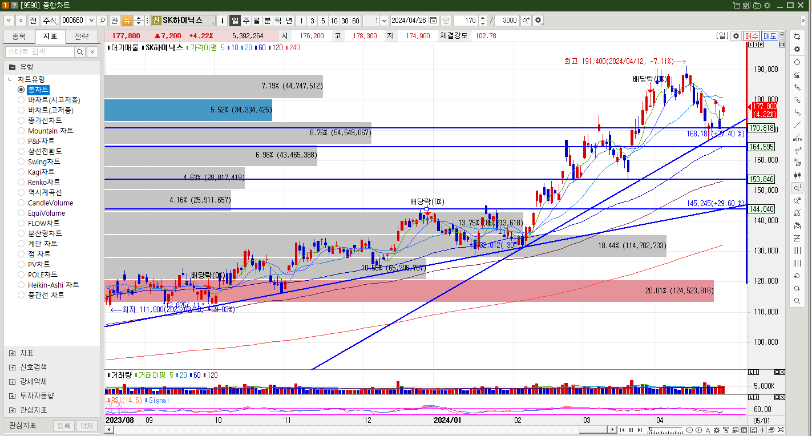Click the zoom out minus circle icon
This screenshot has width=812, height=436.
tap(689, 430)
